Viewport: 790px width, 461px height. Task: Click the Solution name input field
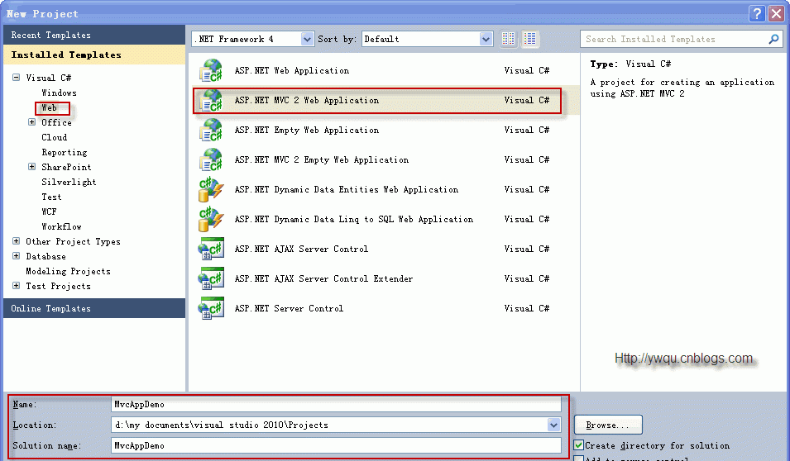click(x=336, y=445)
